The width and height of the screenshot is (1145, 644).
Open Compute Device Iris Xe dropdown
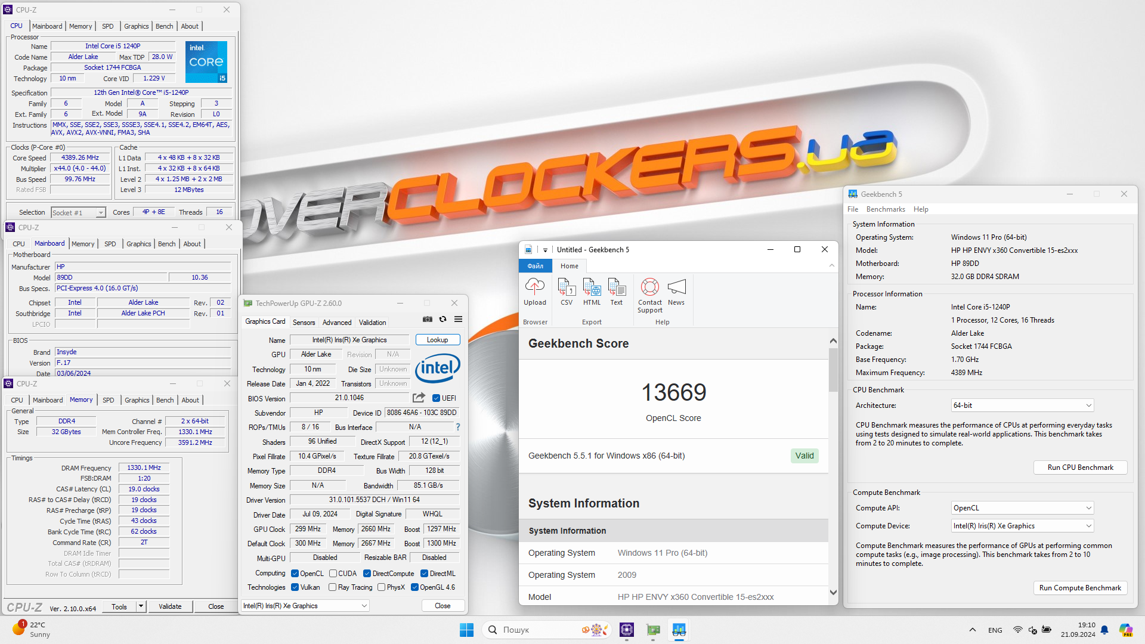[1022, 526]
